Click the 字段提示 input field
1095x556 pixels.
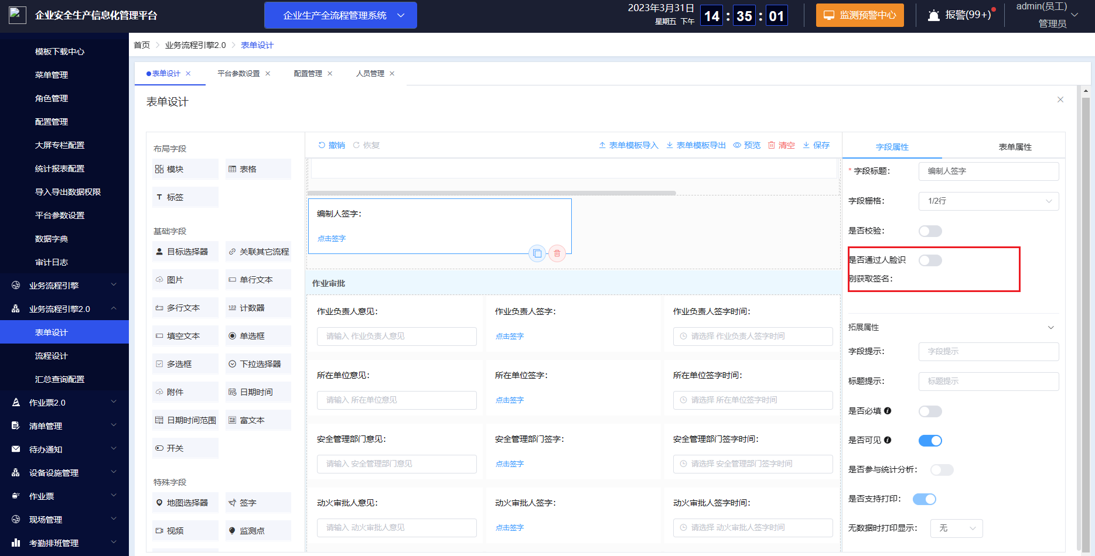click(x=989, y=352)
